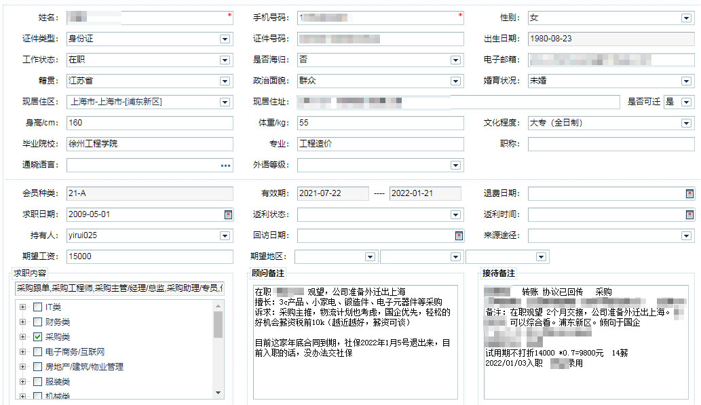Open the 证件类型 dropdown
This screenshot has height=405, width=701.
coord(225,39)
